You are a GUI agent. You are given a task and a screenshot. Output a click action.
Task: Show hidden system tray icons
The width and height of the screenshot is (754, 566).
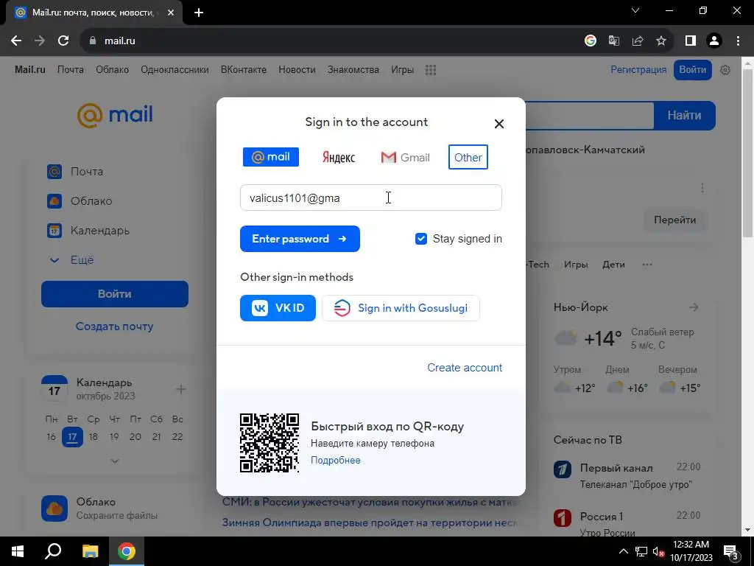(623, 551)
